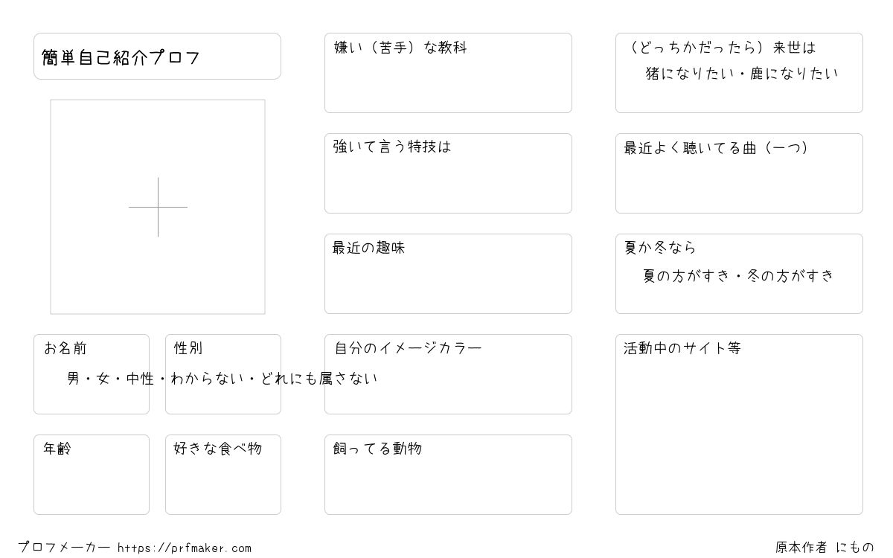Click the 強いて言う特技は field

(x=448, y=173)
